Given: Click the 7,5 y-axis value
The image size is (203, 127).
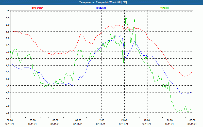Looking at the screenshot, I should pos(8,45).
